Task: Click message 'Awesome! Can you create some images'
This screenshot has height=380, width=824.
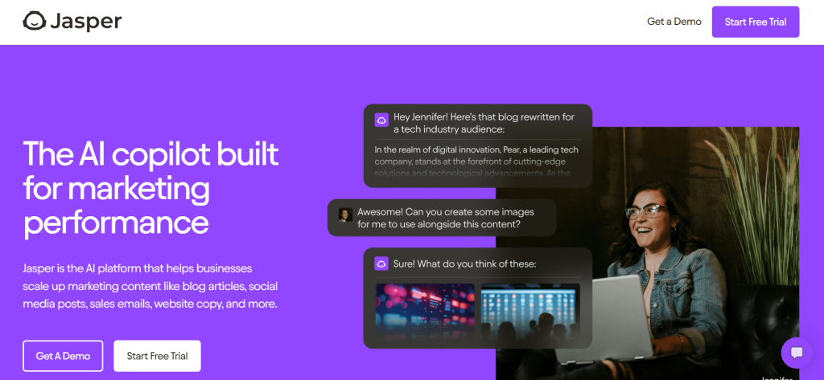Action: click(446, 219)
